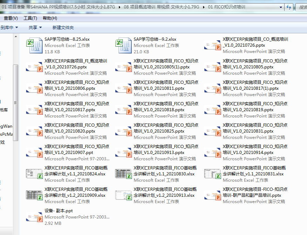This screenshot has height=235, width=307.
Task: Click the FICO_知识点培训_V1.0_20210907.ppt file icon
Action: [x=34, y=153]
